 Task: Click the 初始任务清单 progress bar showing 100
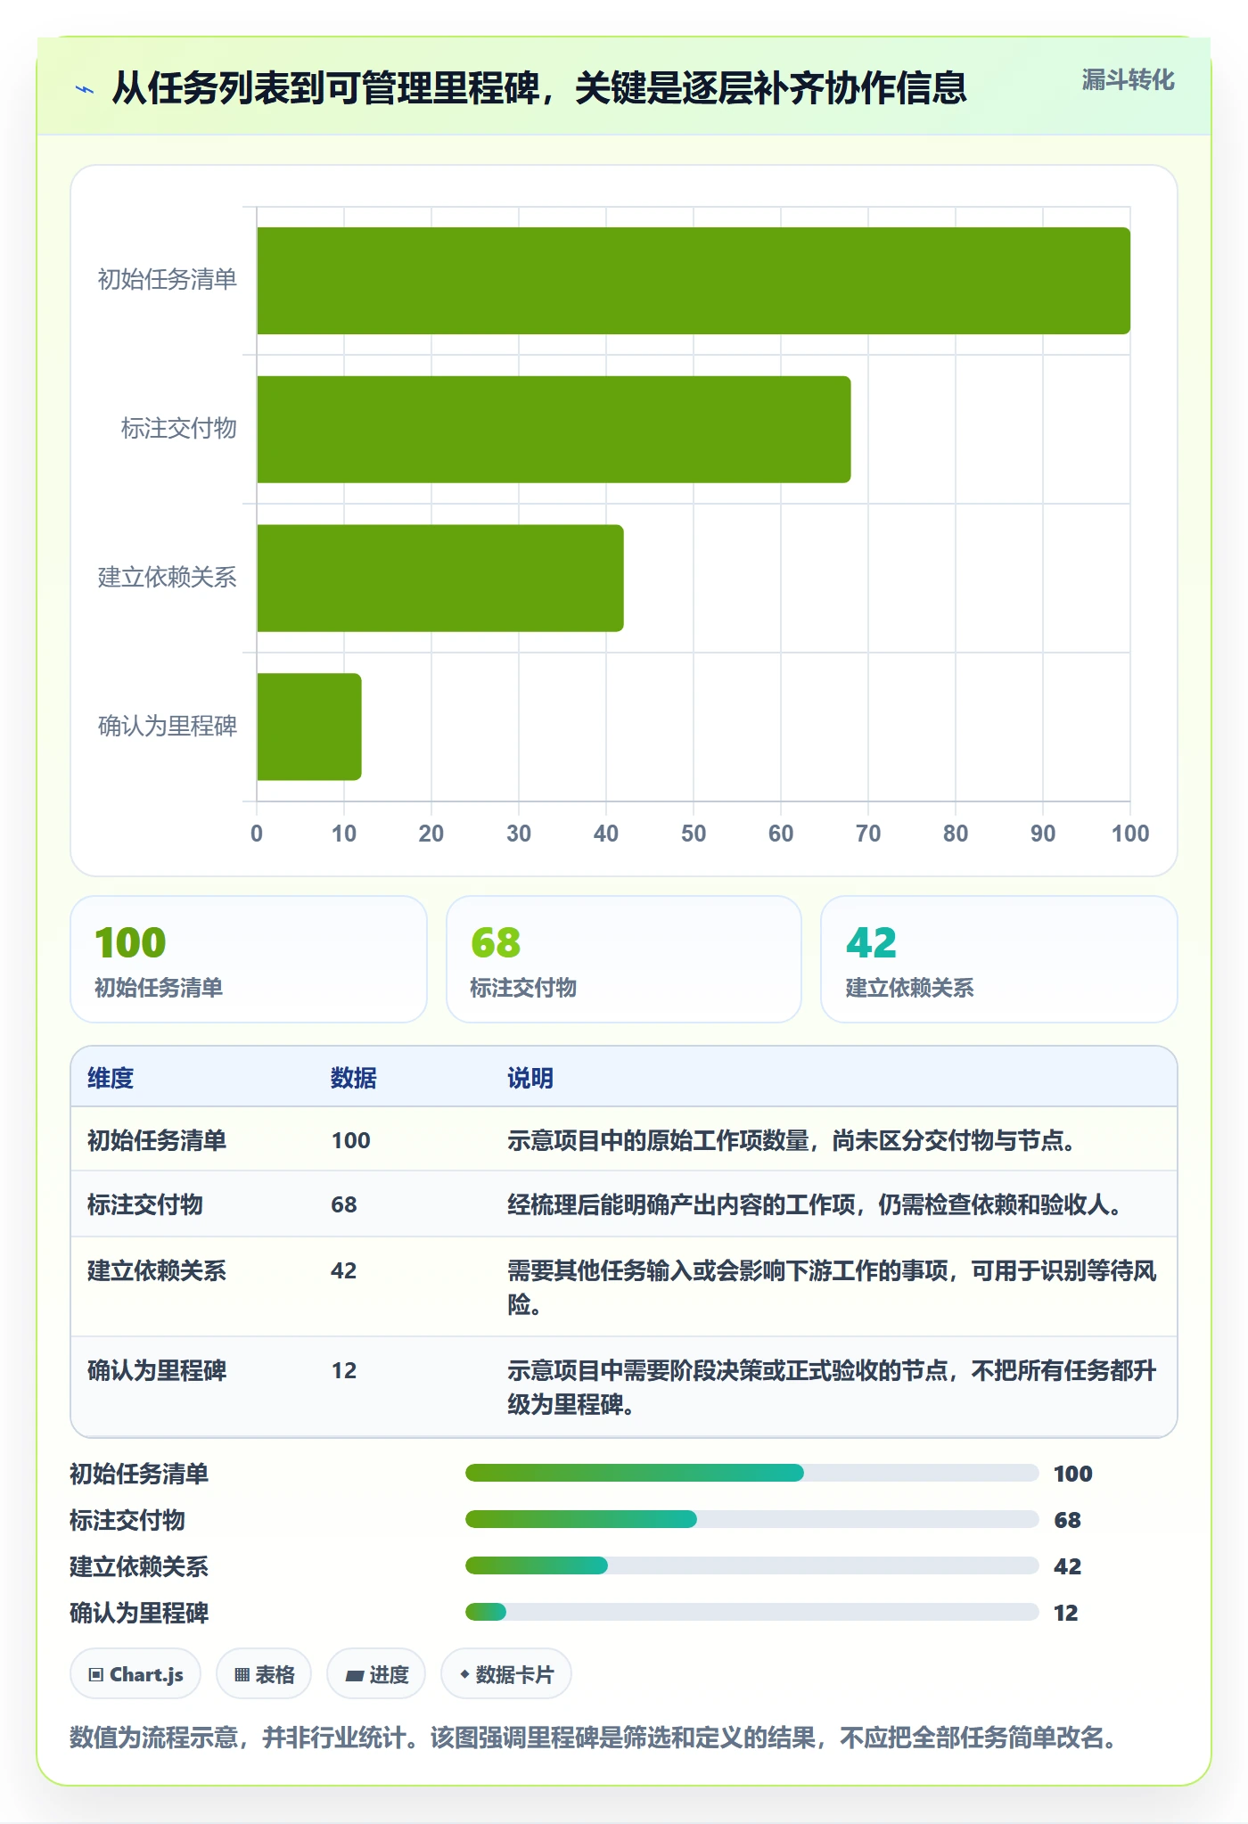(751, 1473)
